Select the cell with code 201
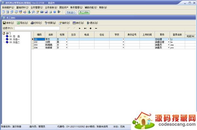 pyautogui.click(x=39, y=39)
